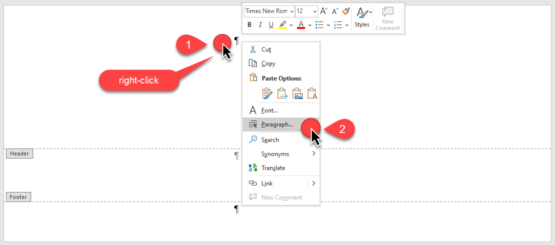Click the paragraph mark below the footer line

[236, 209]
